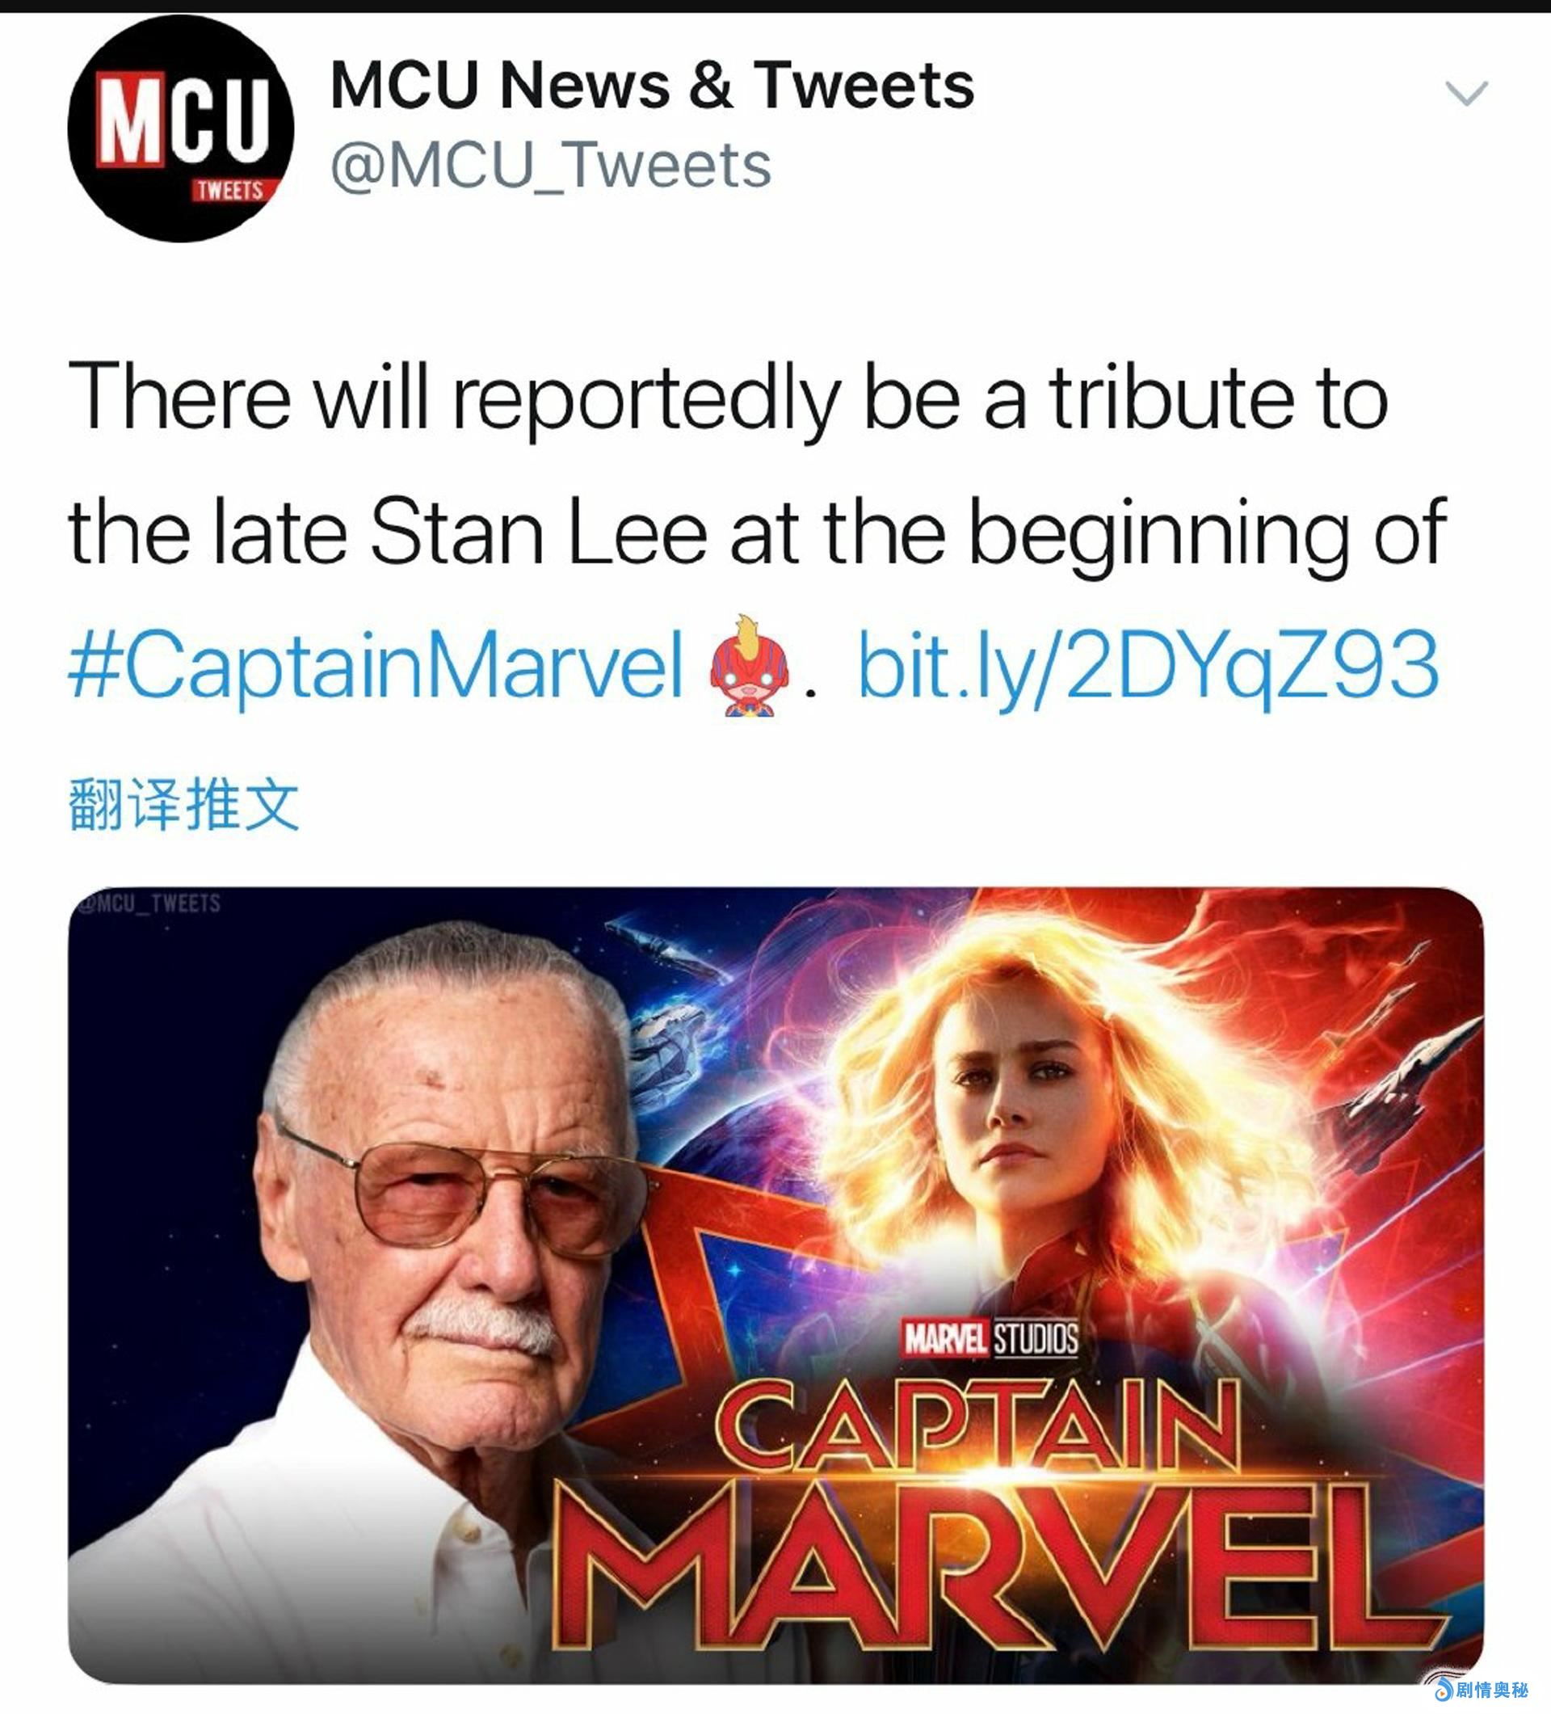Viewport: 1551px width, 1714px height.
Task: Click the Marvel Studios logo in the image
Action: pos(990,1339)
